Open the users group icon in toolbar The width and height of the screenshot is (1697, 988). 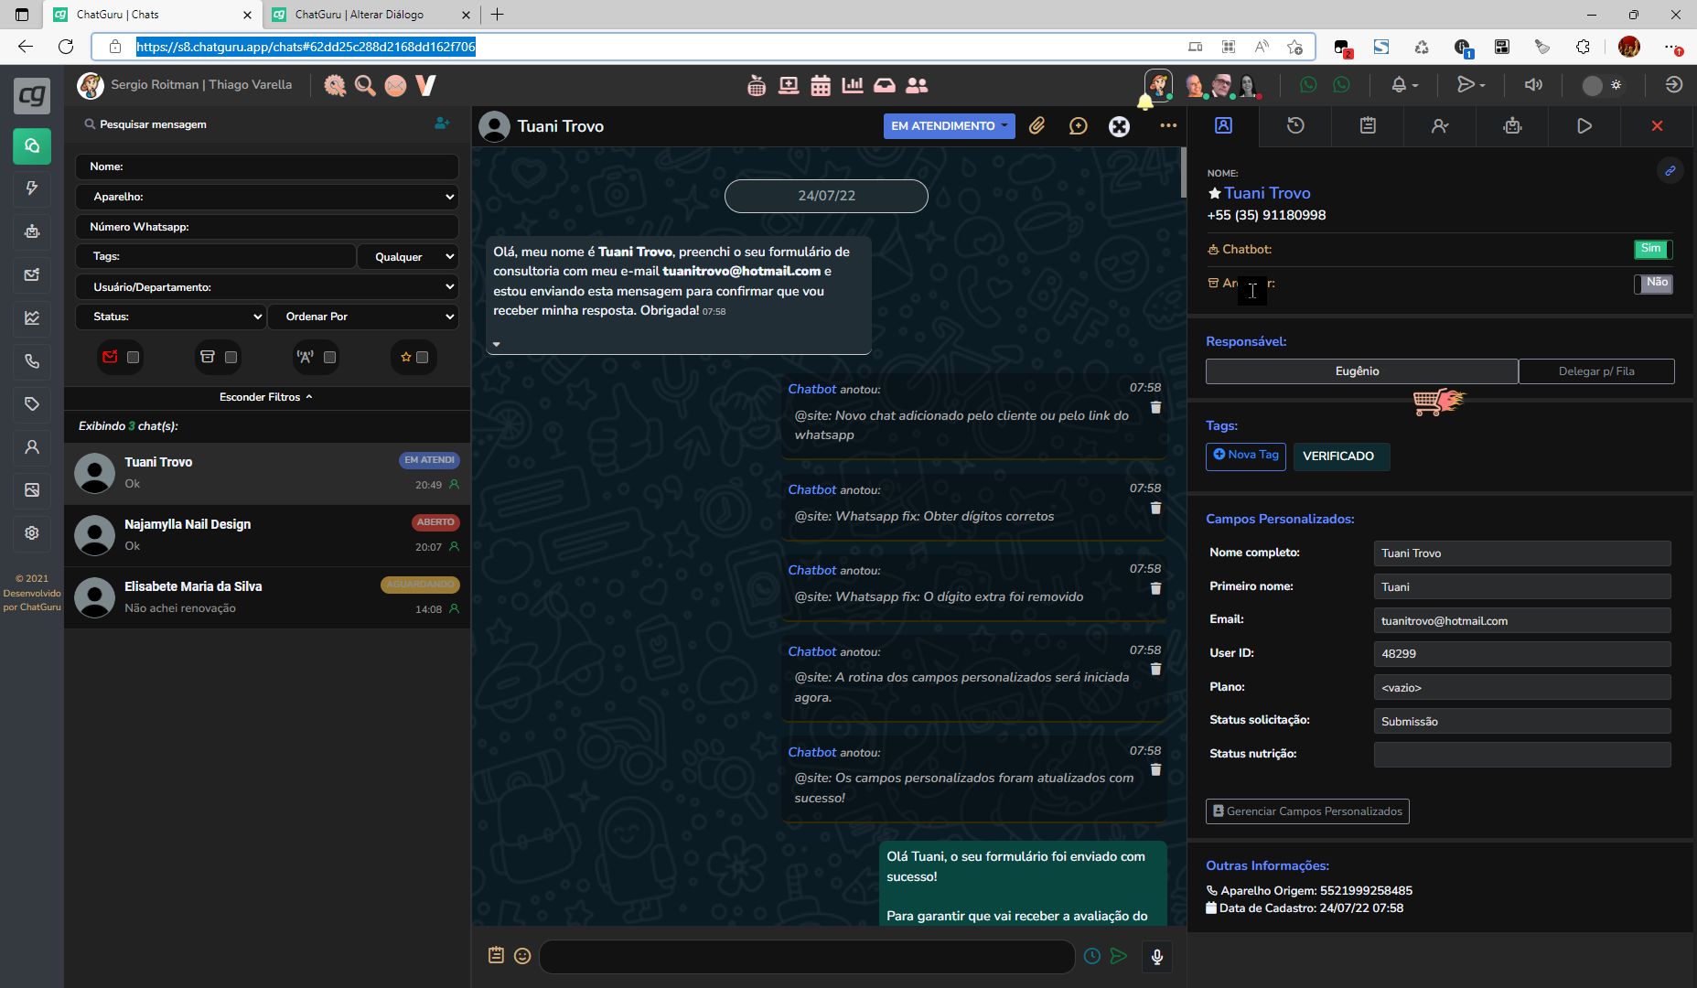(917, 85)
